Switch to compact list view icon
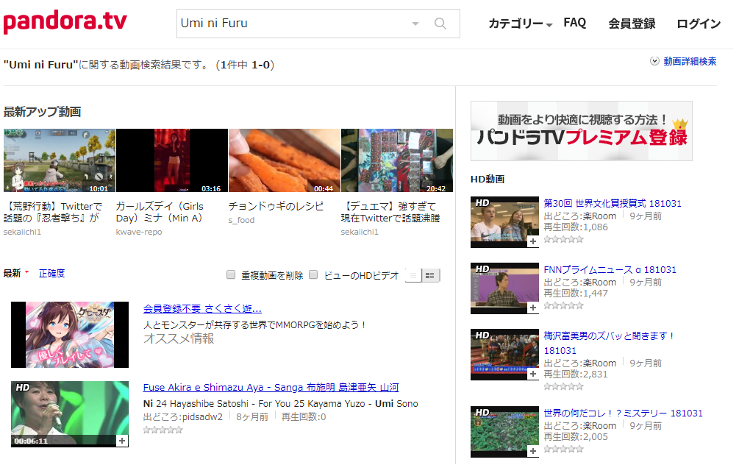Screen dimensions: 739x465 [413, 275]
